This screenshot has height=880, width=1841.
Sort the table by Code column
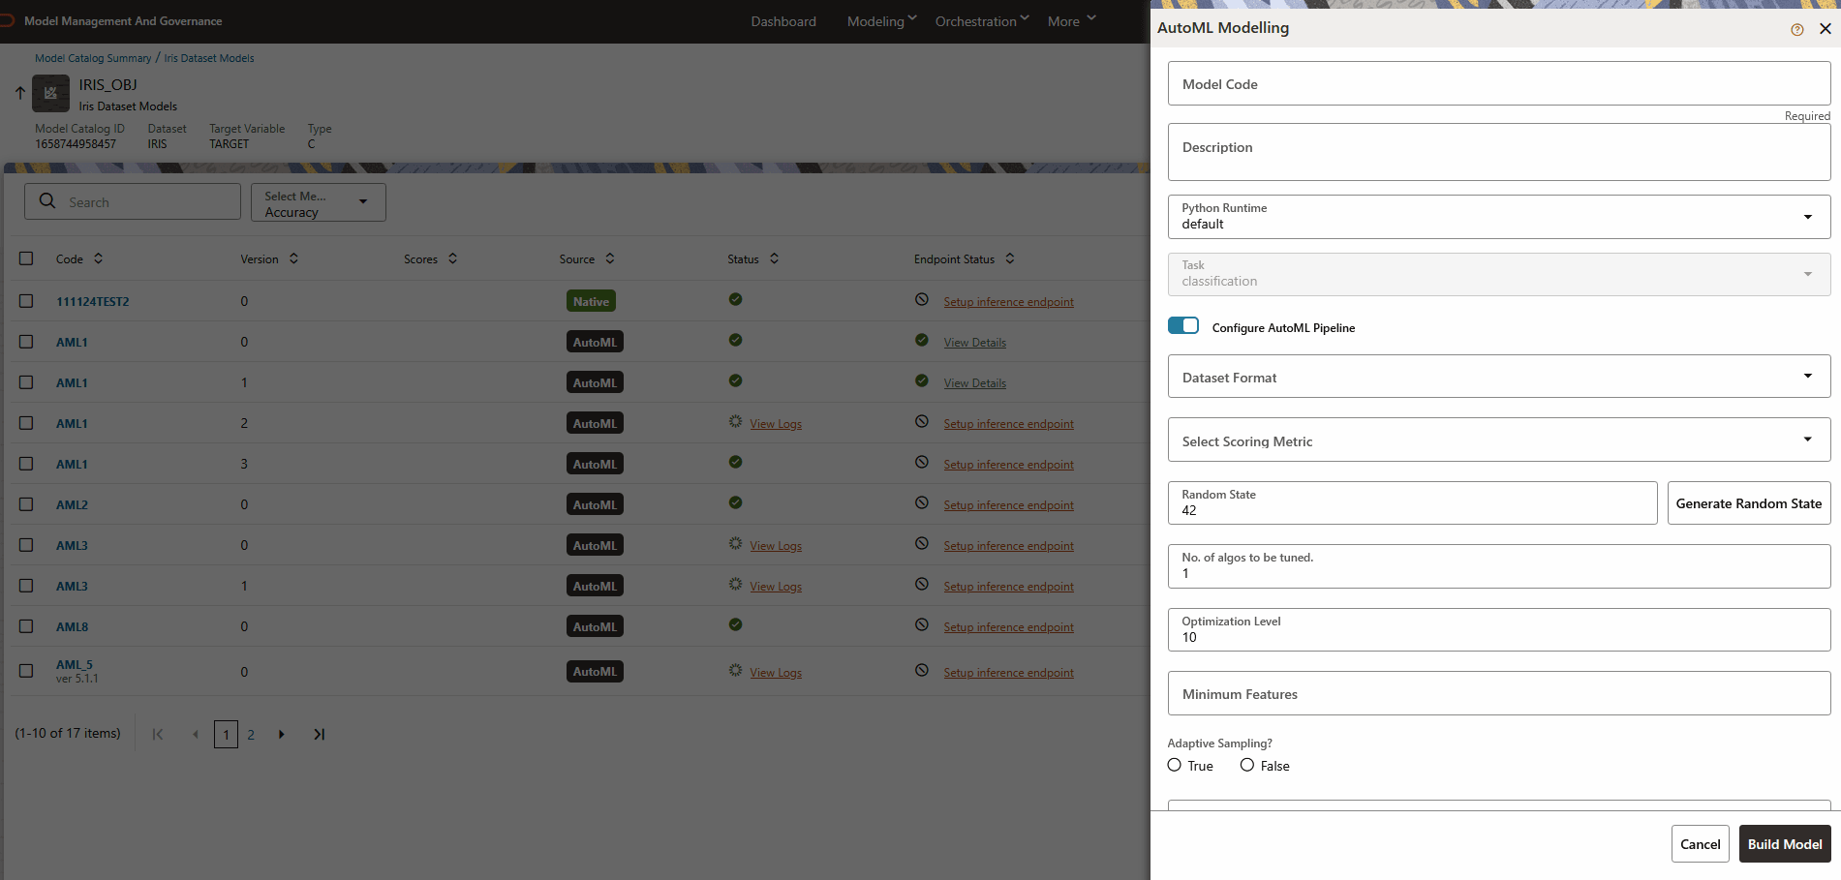pyautogui.click(x=96, y=258)
